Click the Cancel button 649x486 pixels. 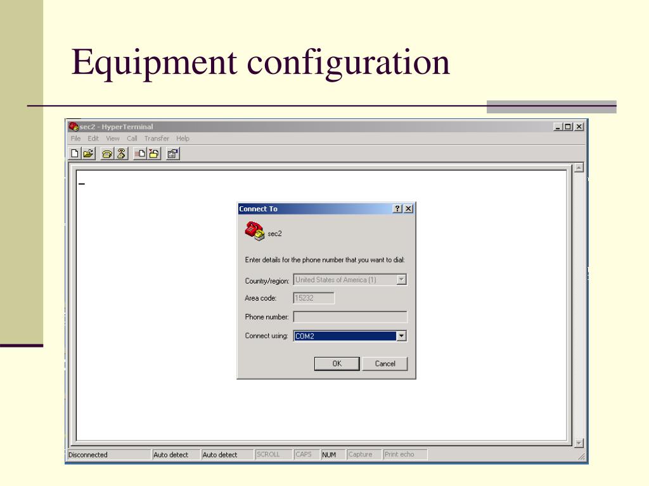(385, 364)
